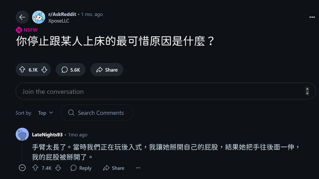Open the XposeLLC user profile
The height and width of the screenshot is (179, 319).
click(59, 21)
